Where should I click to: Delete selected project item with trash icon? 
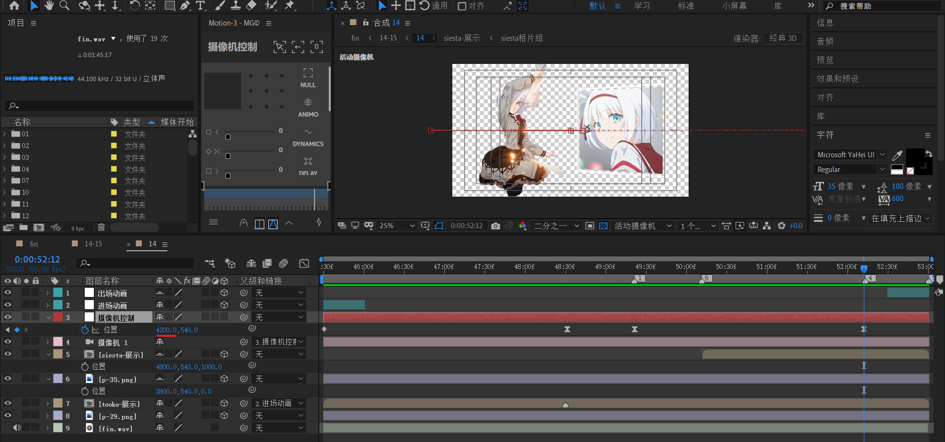101,227
